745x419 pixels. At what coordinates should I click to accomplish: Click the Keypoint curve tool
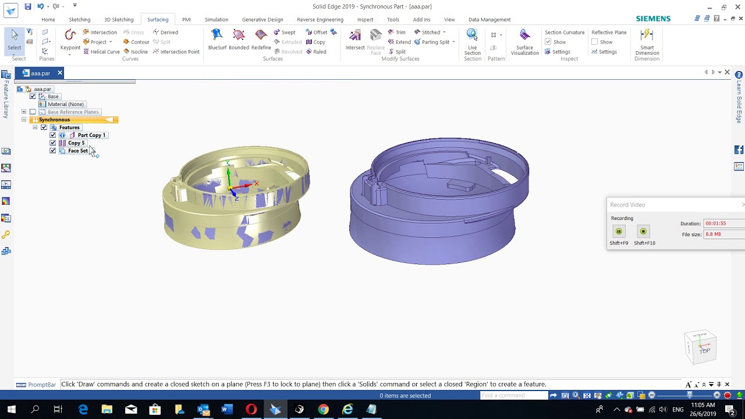click(x=70, y=40)
